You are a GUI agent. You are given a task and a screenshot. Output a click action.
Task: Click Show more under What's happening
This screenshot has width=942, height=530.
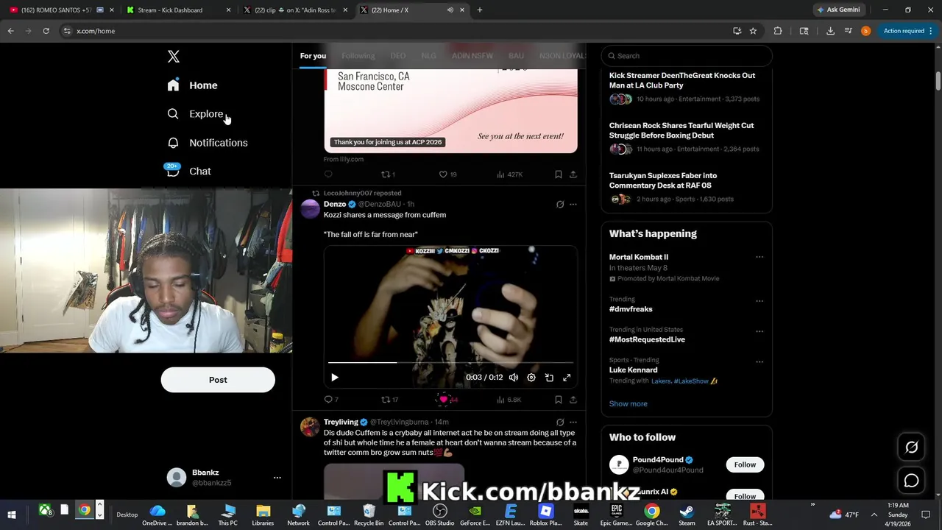[x=628, y=403]
